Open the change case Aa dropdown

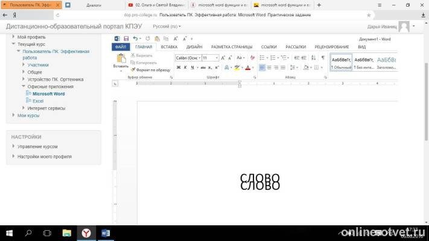point(241,58)
